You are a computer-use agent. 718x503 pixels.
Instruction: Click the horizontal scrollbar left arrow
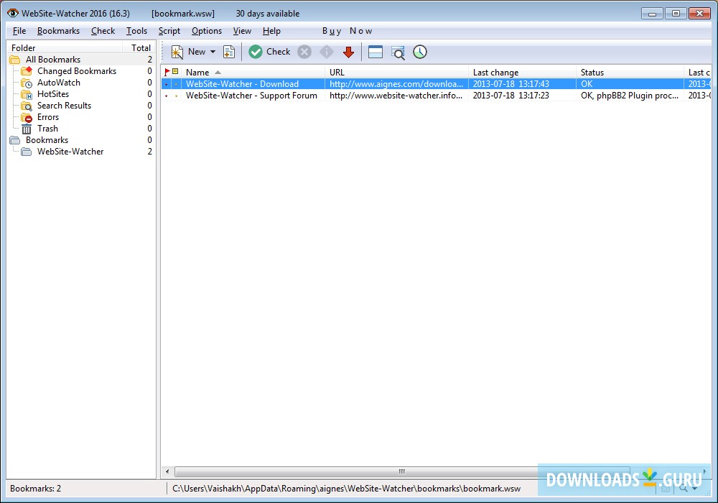click(167, 471)
